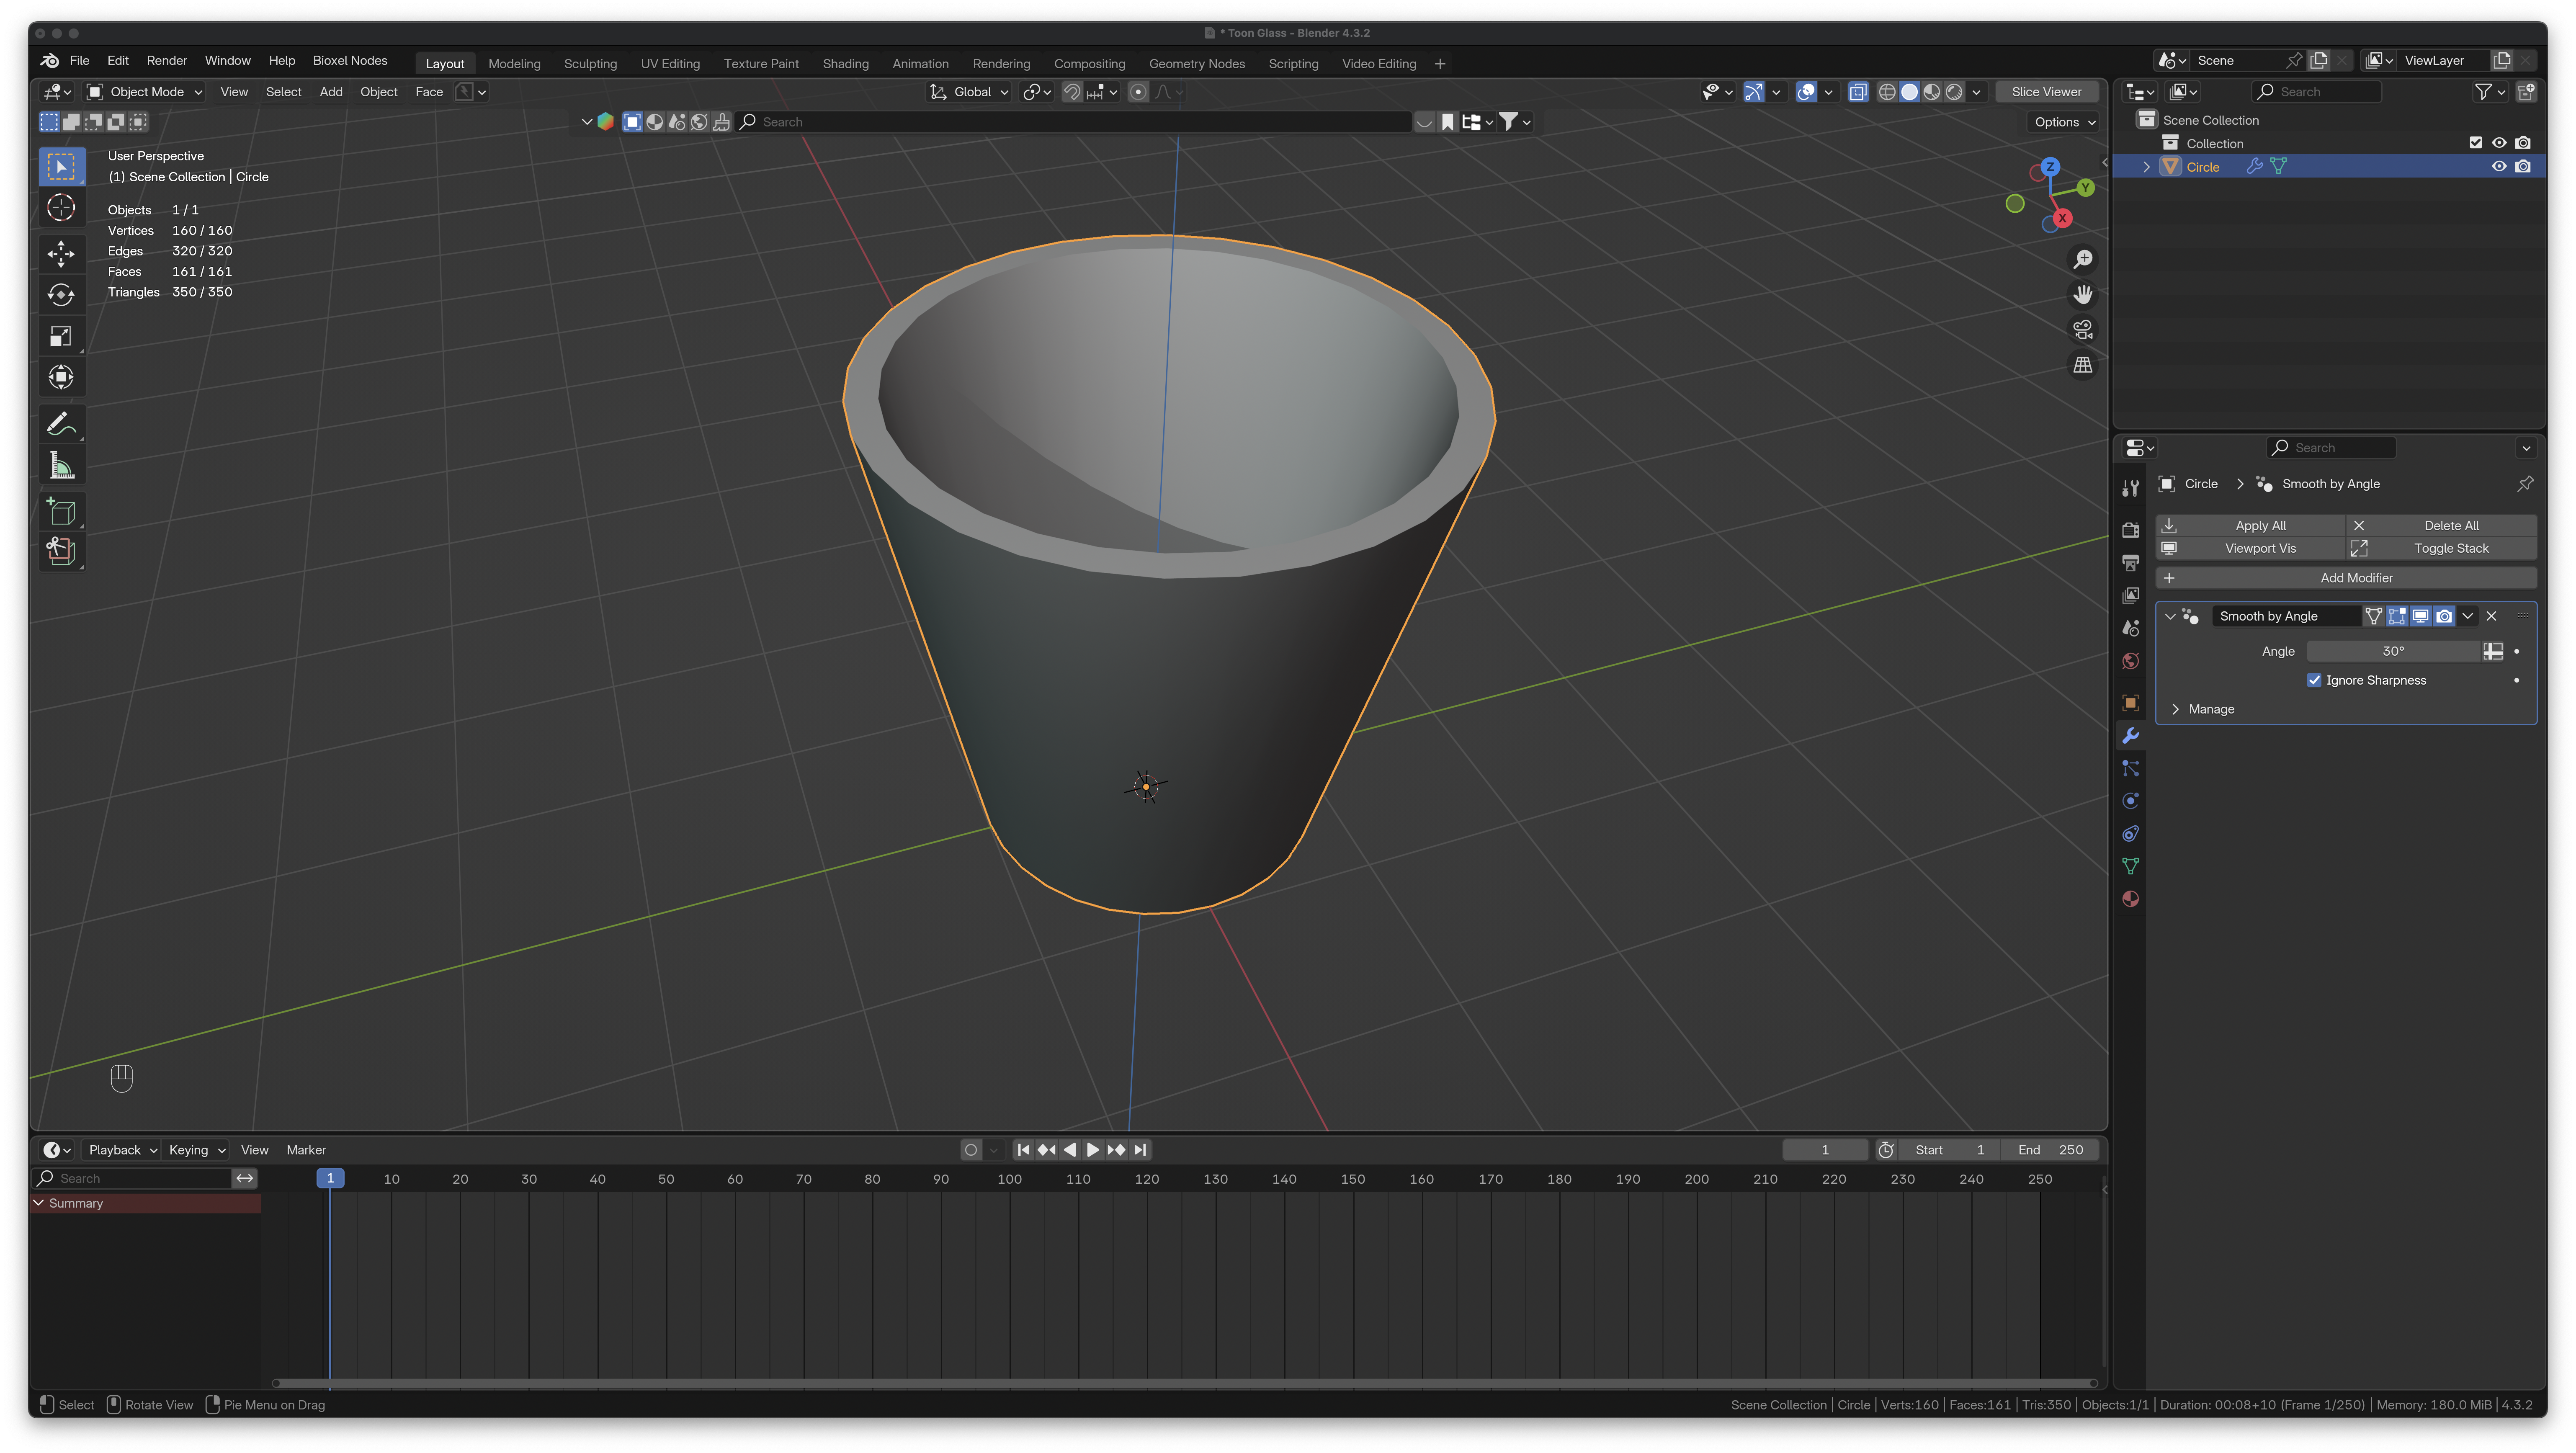Image resolution: width=2576 pixels, height=1453 pixels.
Task: Uncheck the Collection exclude checkbox in outliner
Action: [2476, 143]
